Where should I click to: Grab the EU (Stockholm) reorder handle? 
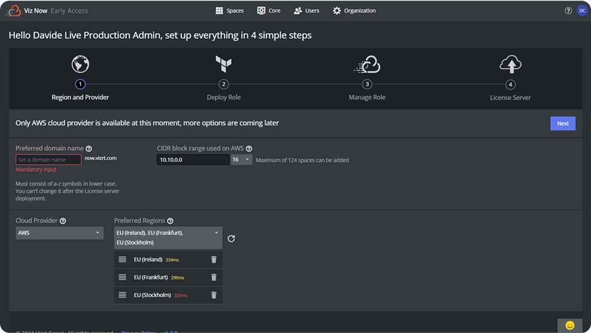click(122, 295)
